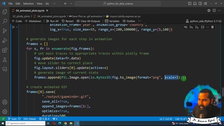
Task: Synchronize changes from the status bar
Action: coord(19,119)
